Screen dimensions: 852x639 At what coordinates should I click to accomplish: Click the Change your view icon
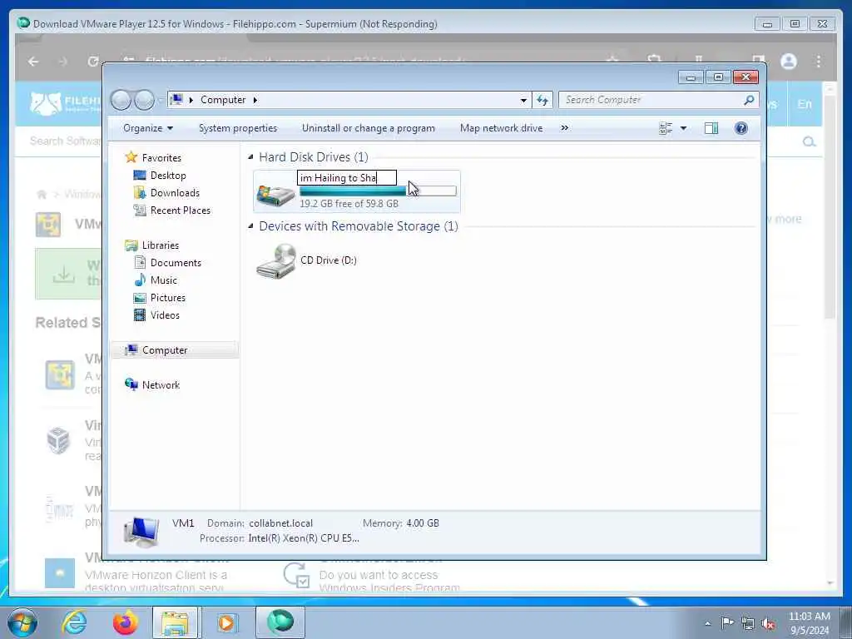pyautogui.click(x=666, y=128)
